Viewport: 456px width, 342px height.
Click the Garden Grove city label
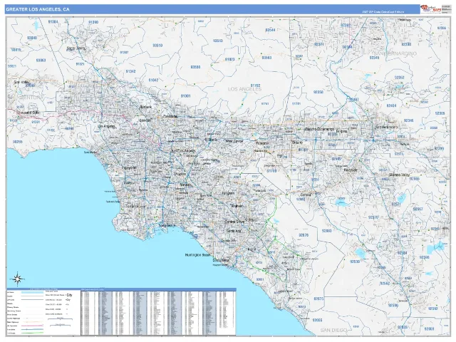point(234,222)
